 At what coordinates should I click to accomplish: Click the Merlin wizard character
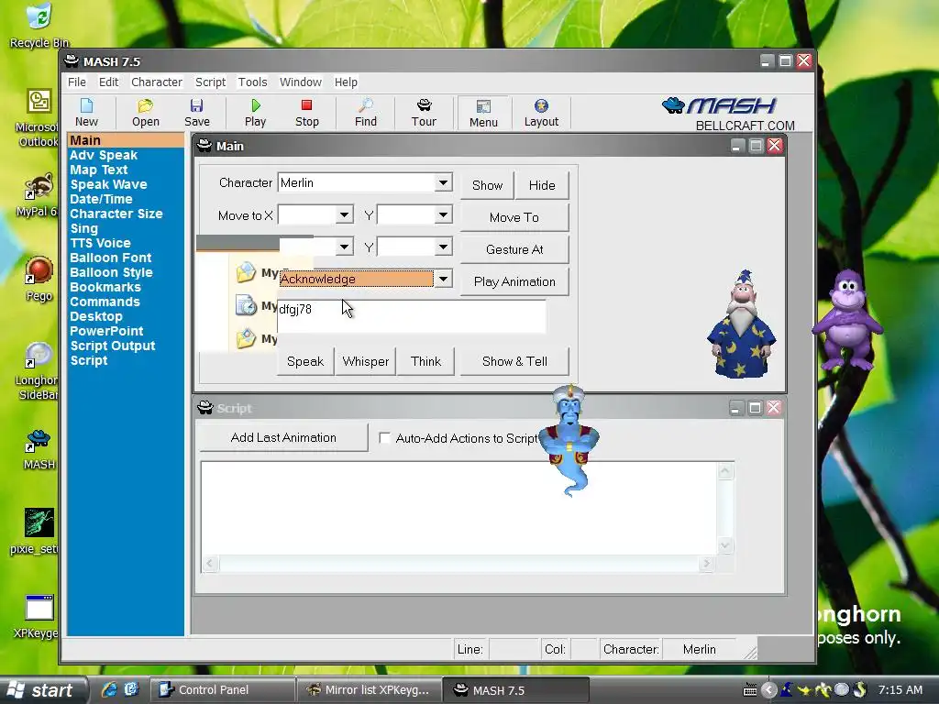pyautogui.click(x=741, y=324)
